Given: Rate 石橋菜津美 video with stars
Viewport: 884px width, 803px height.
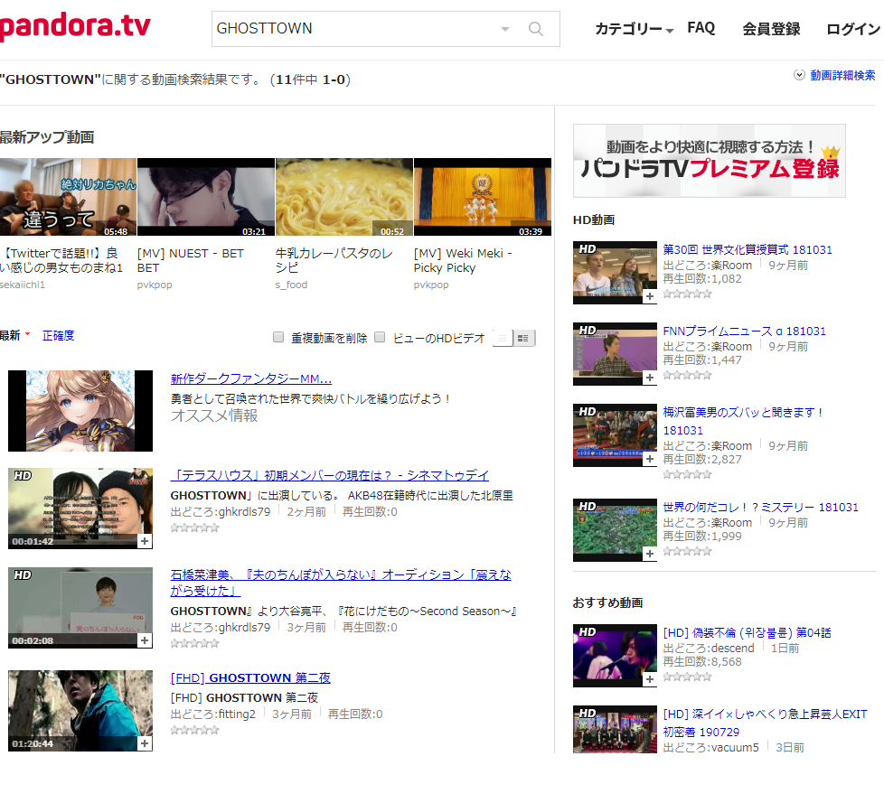Looking at the screenshot, I should pyautogui.click(x=195, y=643).
